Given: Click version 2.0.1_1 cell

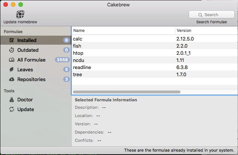Looking at the screenshot, I should pos(183,53).
